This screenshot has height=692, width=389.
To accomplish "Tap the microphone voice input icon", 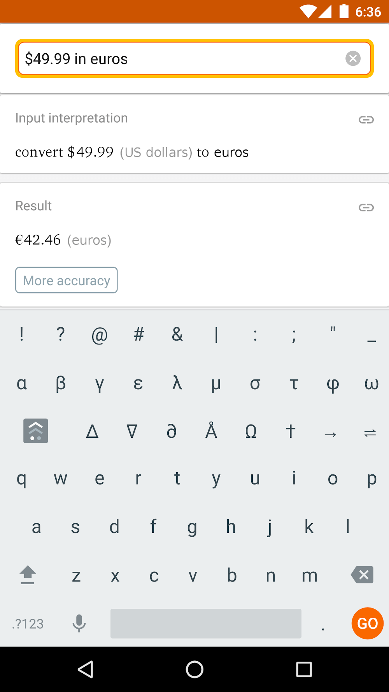I will click(79, 623).
